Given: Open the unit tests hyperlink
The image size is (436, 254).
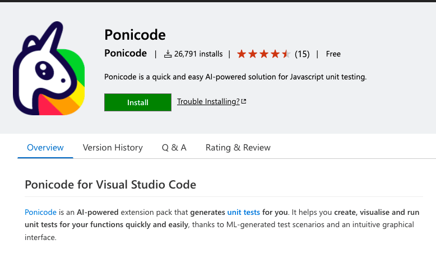Looking at the screenshot, I should coord(244,213).
